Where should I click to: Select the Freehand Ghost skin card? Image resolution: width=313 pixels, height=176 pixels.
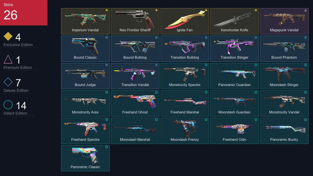tap(135, 103)
